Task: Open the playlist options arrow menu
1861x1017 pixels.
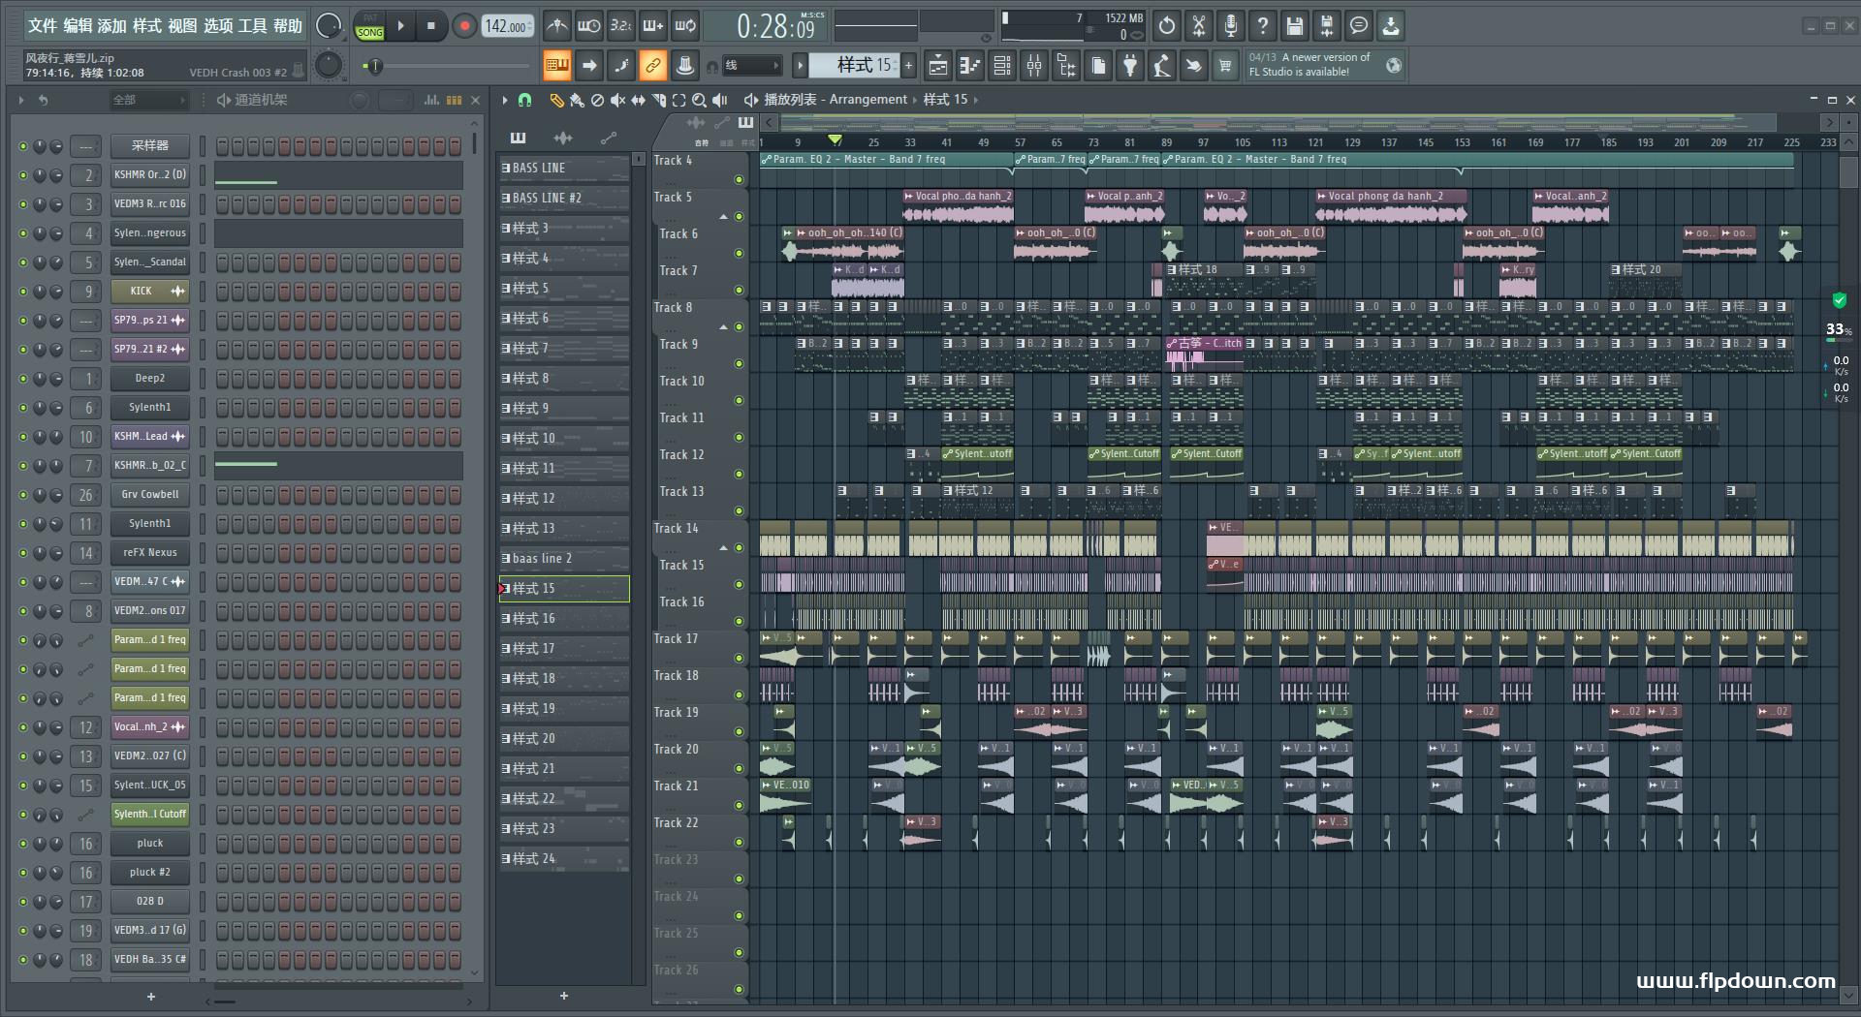Action: pyautogui.click(x=504, y=100)
